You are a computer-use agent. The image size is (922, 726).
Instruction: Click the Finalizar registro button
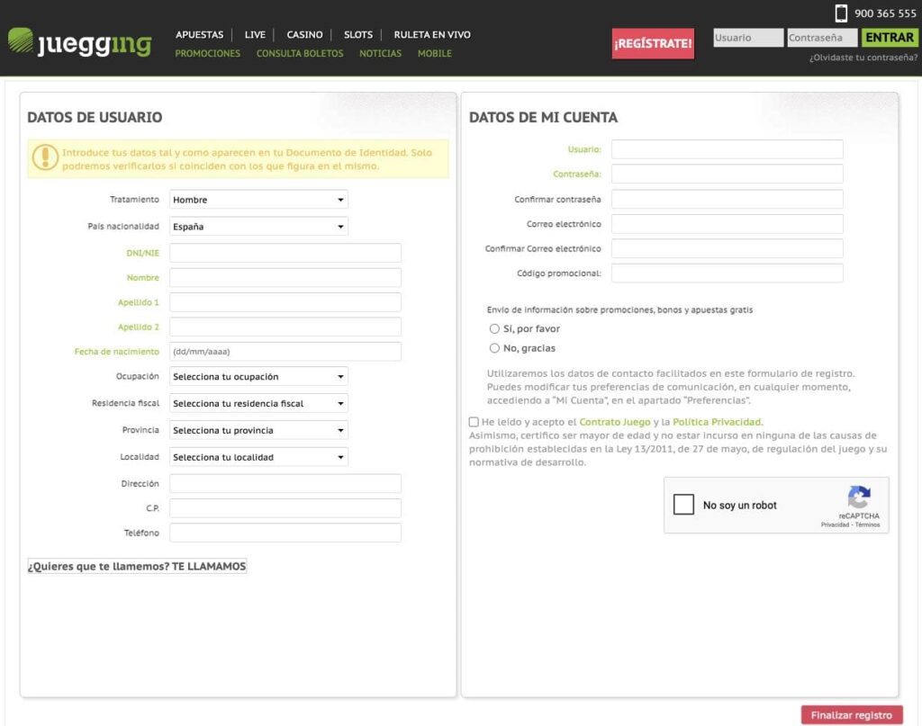(851, 714)
